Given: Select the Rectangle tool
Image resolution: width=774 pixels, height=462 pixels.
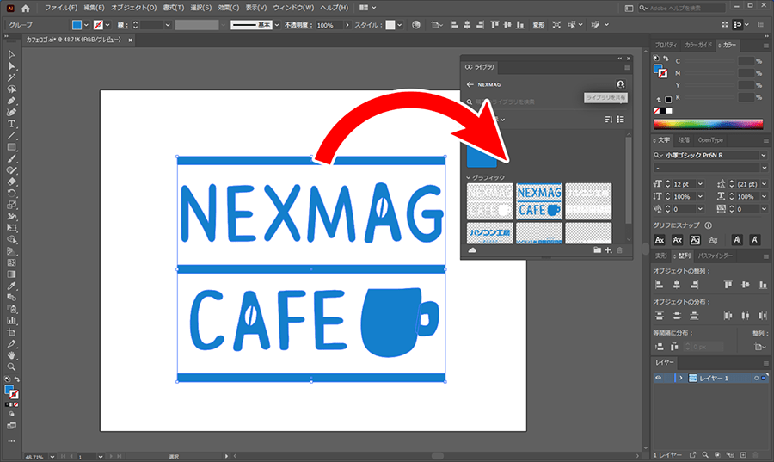Looking at the screenshot, I should (12, 147).
